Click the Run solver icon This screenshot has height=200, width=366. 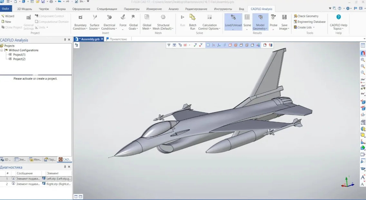pos(183,17)
